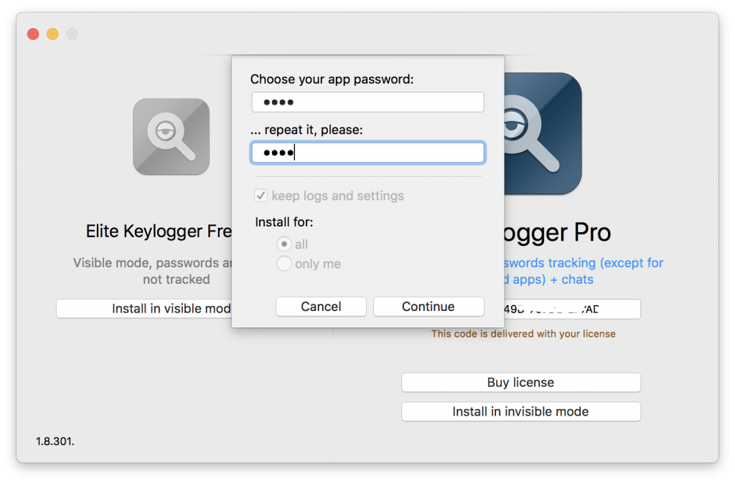Click the license code input field
Screen dimensions: 735x483
tap(572, 309)
